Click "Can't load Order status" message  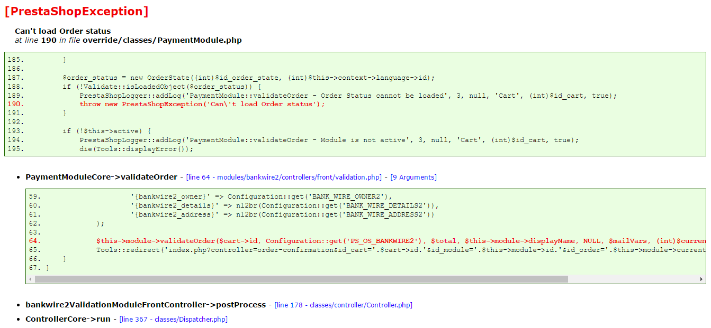[x=63, y=31]
